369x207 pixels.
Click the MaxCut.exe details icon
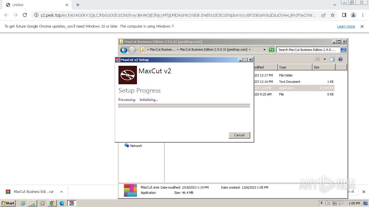[x=130, y=190]
